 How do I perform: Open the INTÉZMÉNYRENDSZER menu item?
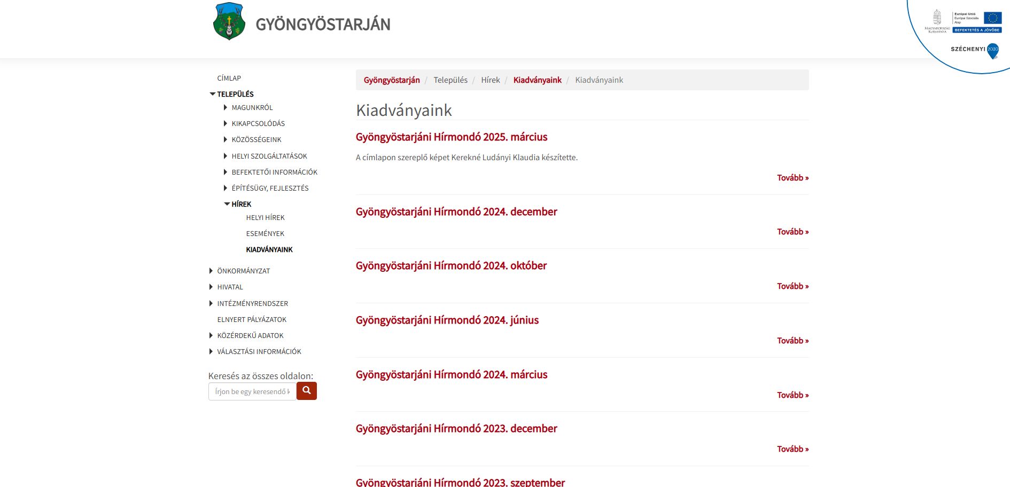click(252, 303)
